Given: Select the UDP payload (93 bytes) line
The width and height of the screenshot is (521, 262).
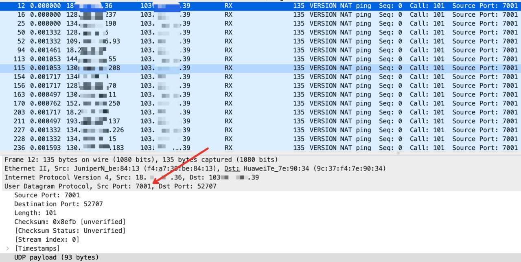Looking at the screenshot, I should 56,257.
